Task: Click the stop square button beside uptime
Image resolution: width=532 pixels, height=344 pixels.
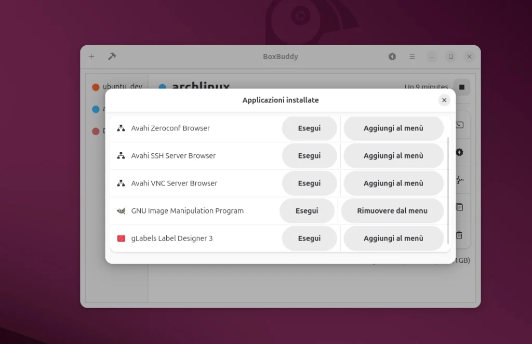Action: 461,87
